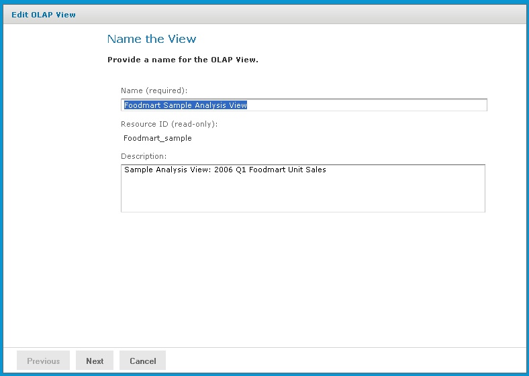529x376 pixels.
Task: Click the 'Name the View' heading
Action: (152, 39)
